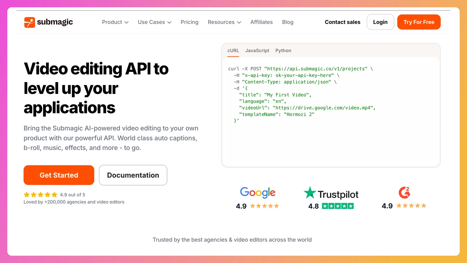Click the "title": "My First Video" line
Viewport: 467px width, 263px height.
275,95
